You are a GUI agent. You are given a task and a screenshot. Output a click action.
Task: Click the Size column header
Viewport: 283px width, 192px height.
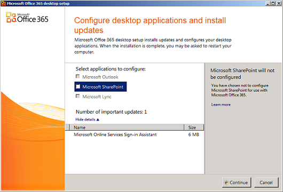[194, 127]
